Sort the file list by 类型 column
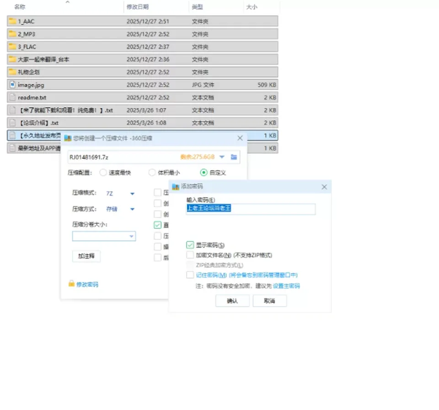Screen dimensions: 439x410 pos(198,7)
